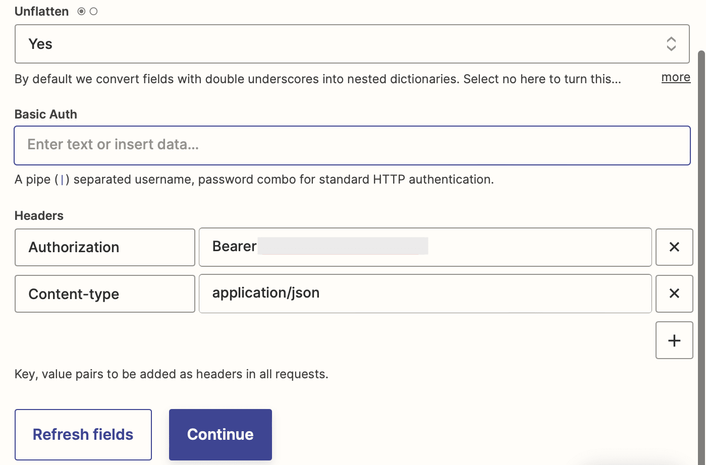This screenshot has height=465, width=706.
Task: Click the up/down chevrons on the Yes select
Action: tap(671, 44)
